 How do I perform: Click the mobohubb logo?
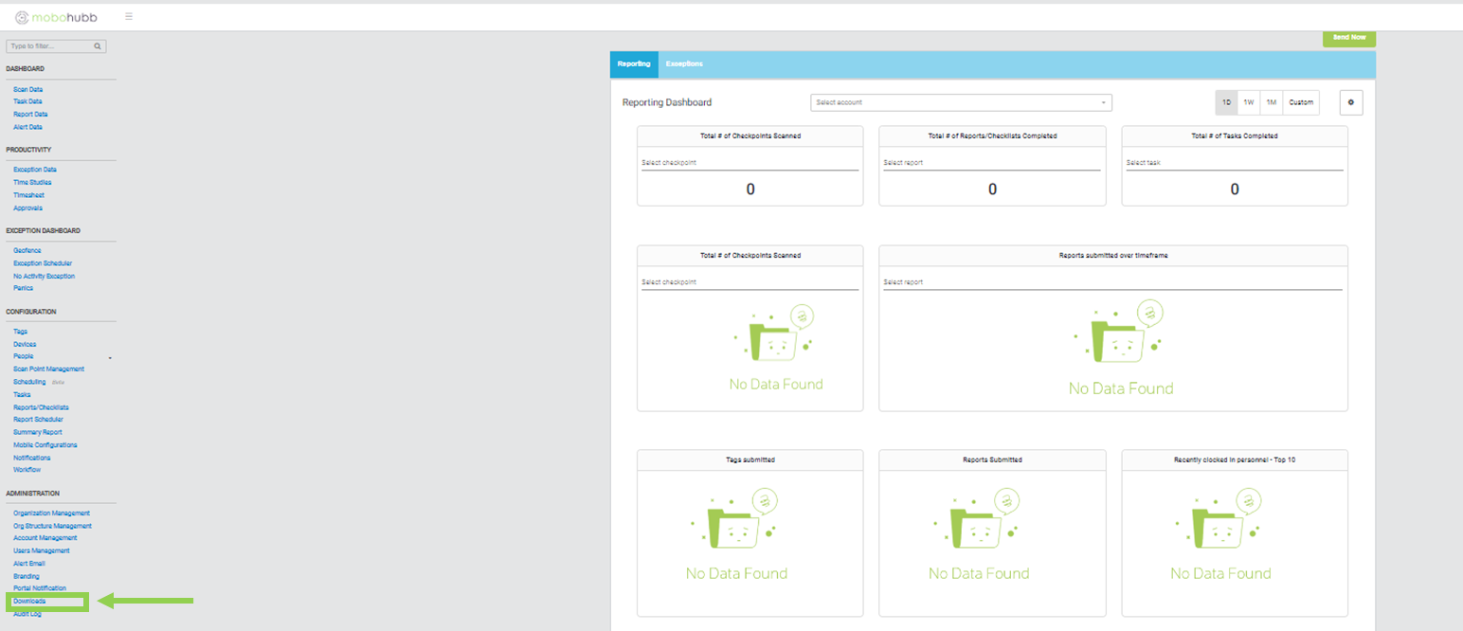click(x=56, y=16)
